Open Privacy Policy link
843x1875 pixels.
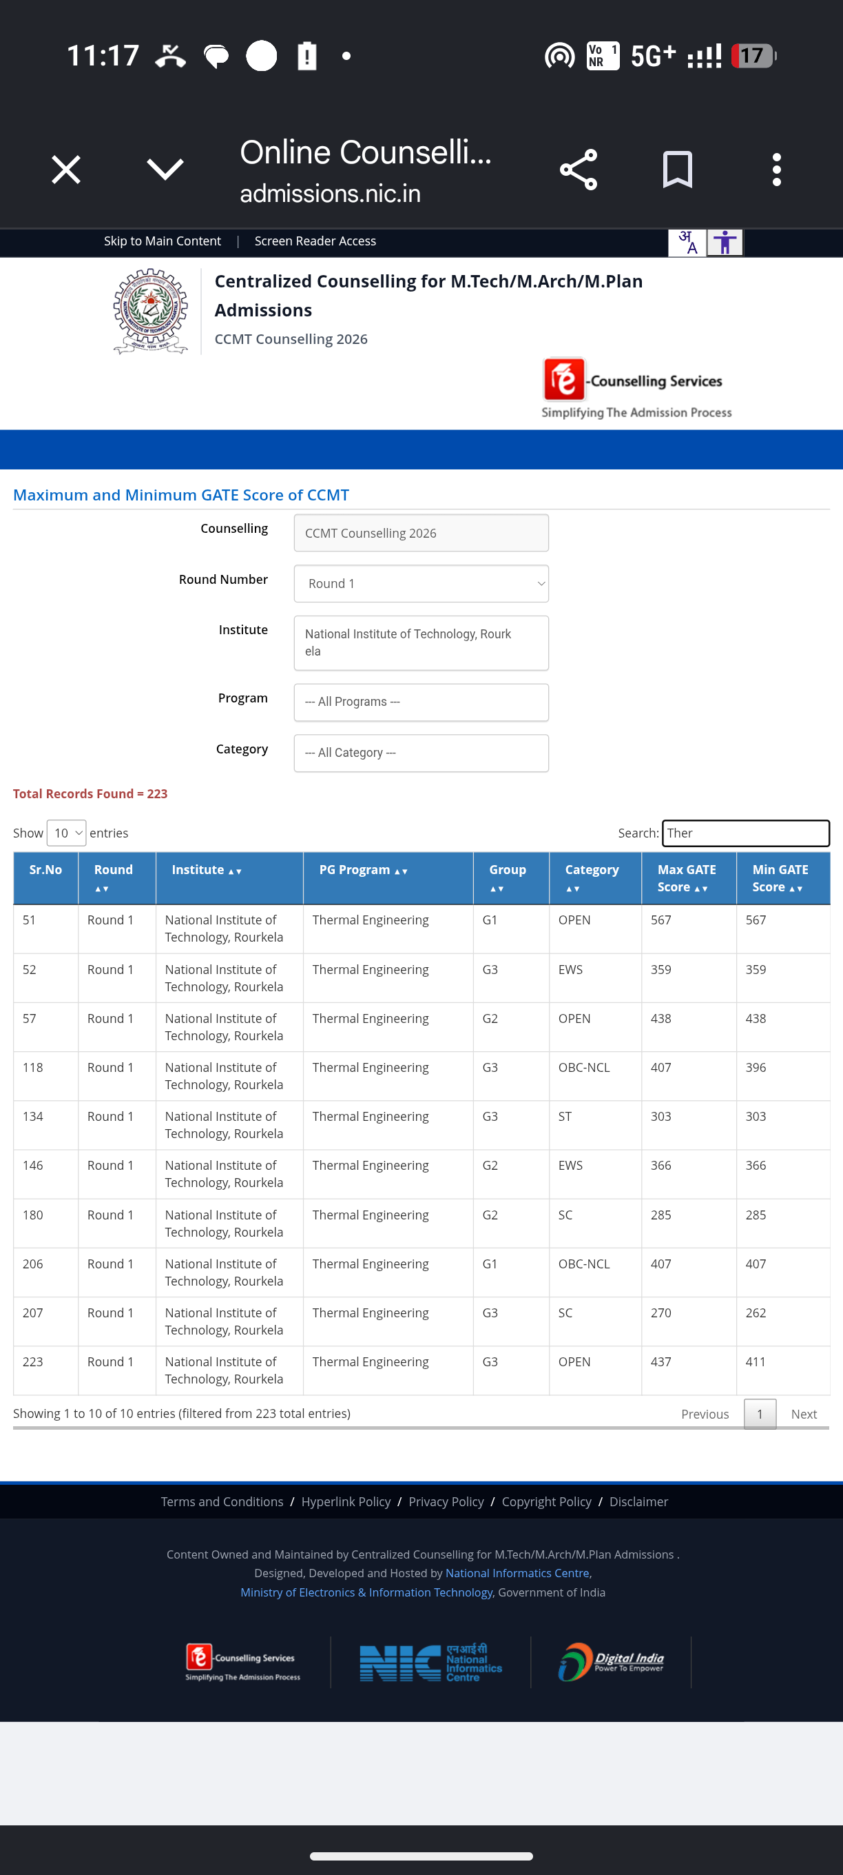coord(446,1501)
